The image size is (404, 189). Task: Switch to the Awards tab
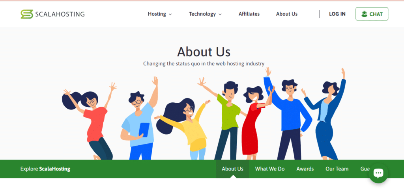(x=305, y=169)
